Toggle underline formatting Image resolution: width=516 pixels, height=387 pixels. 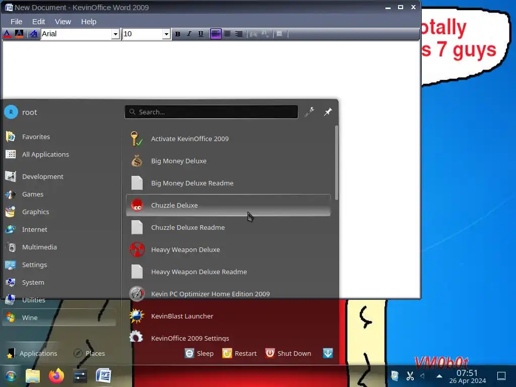click(201, 34)
